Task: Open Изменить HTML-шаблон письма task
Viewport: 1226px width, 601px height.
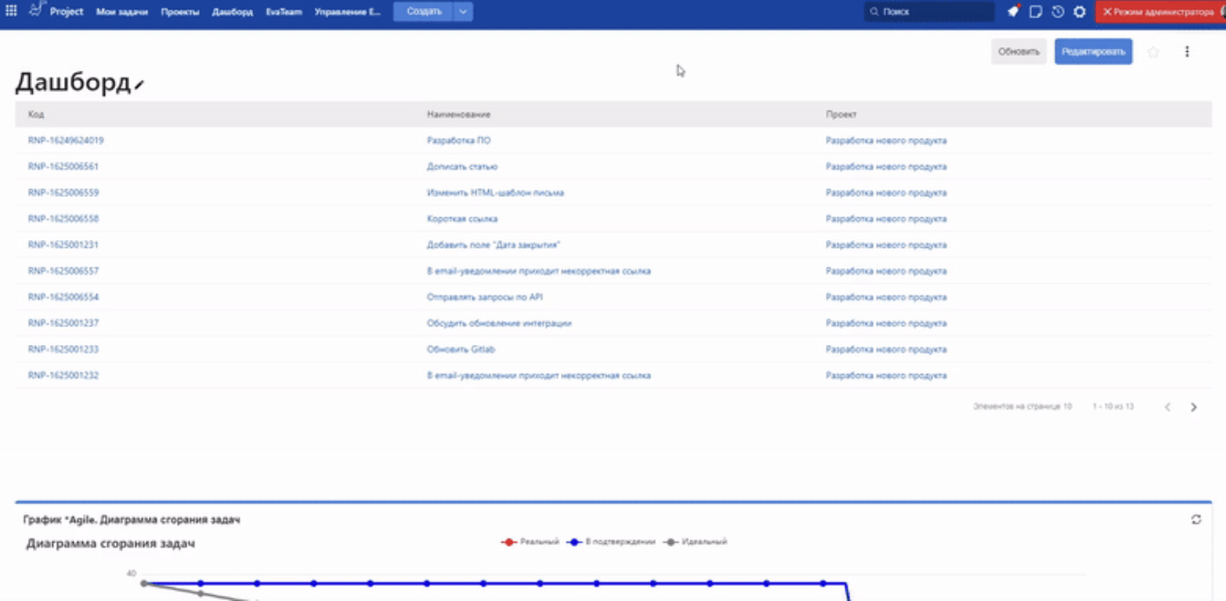Action: point(496,193)
